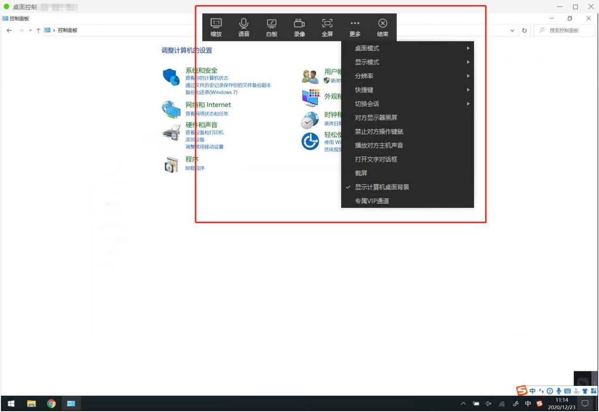Click the ease of access icon

point(310,141)
